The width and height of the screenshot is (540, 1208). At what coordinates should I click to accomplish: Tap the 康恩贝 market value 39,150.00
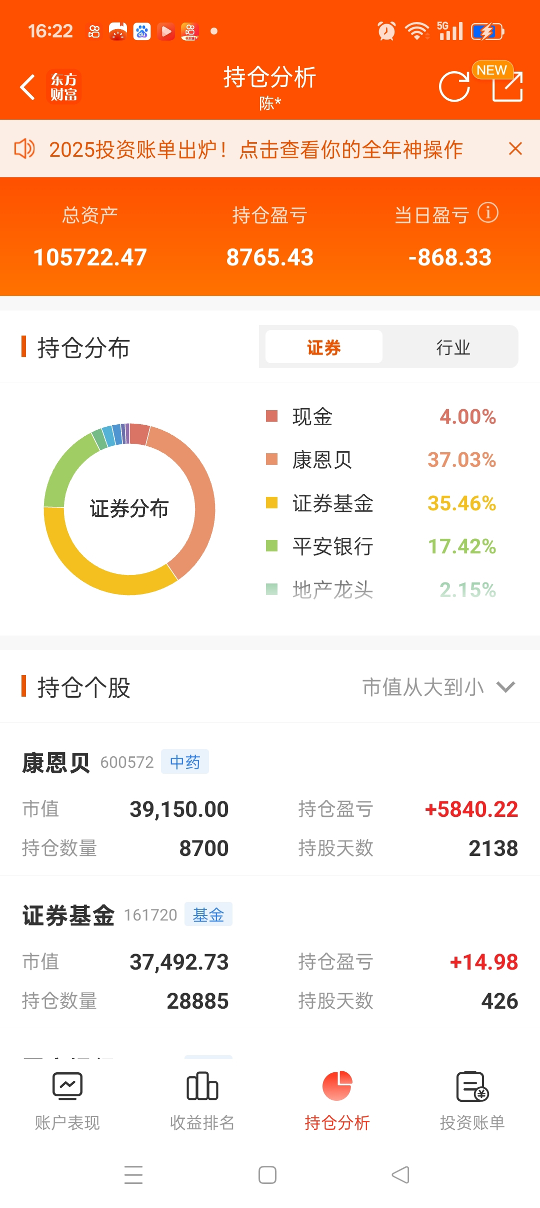click(179, 809)
